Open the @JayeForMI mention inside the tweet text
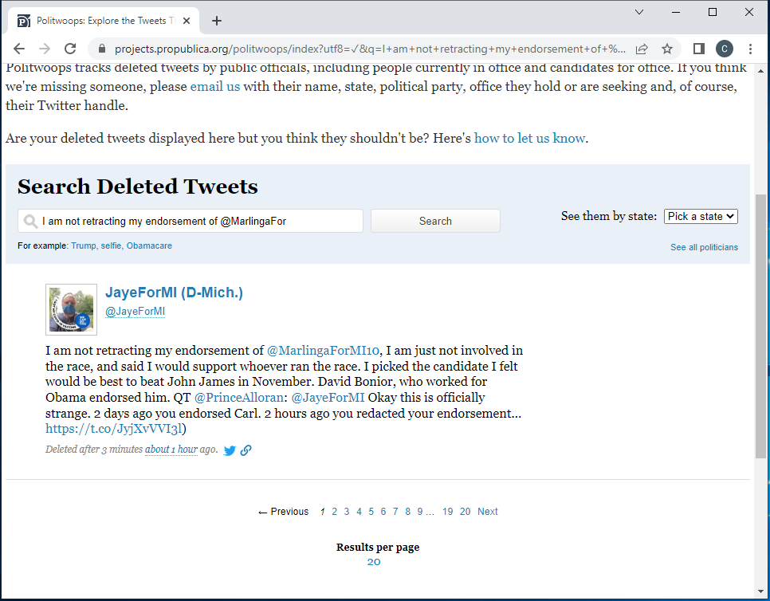The image size is (770, 601). (328, 398)
